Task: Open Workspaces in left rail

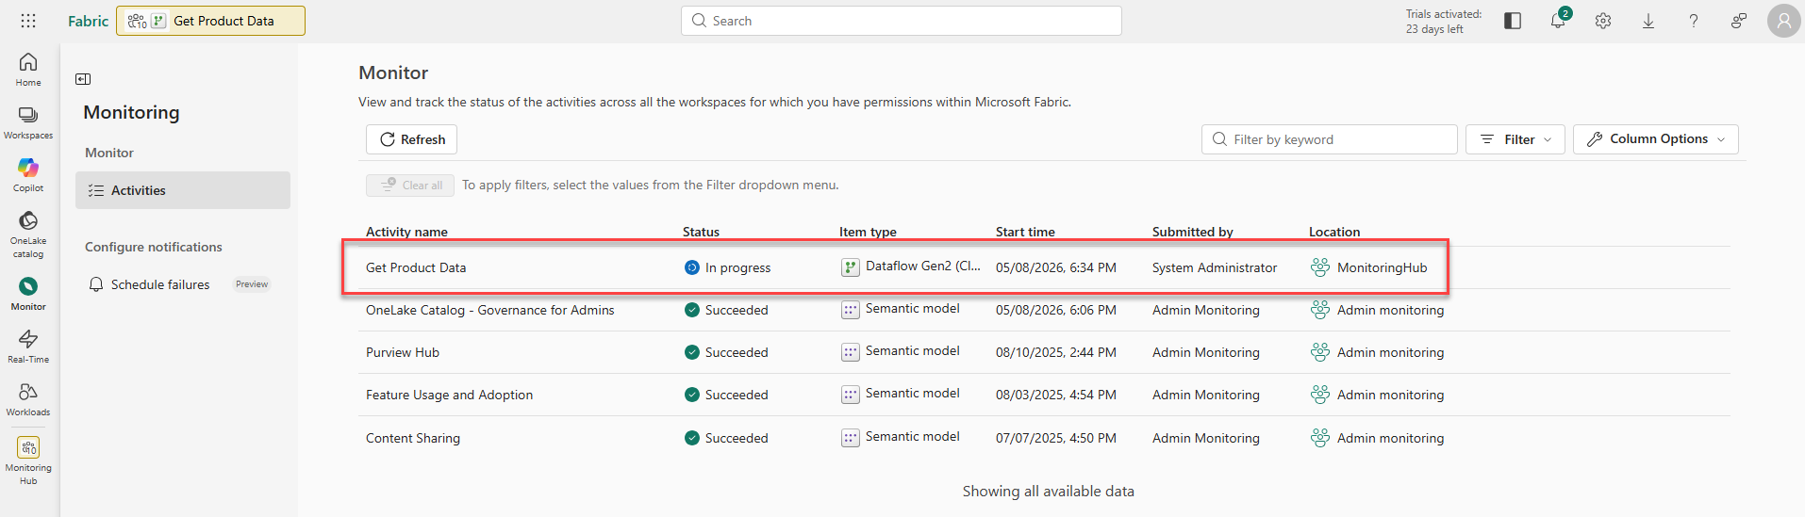Action: point(28,122)
